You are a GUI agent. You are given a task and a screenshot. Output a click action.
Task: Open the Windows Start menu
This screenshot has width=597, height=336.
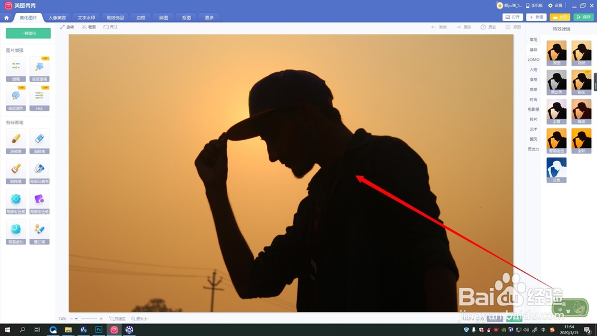(x=7, y=329)
